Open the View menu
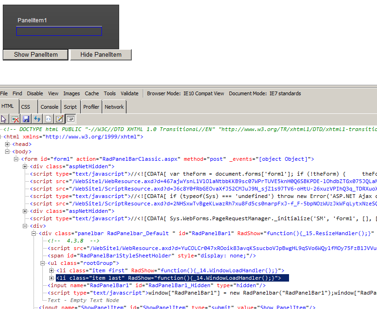 (x=53, y=93)
